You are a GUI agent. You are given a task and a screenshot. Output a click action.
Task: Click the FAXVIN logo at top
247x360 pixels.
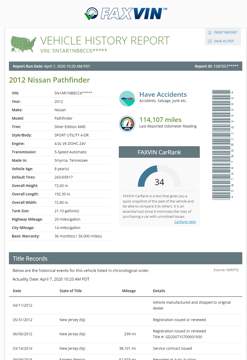(x=126, y=14)
